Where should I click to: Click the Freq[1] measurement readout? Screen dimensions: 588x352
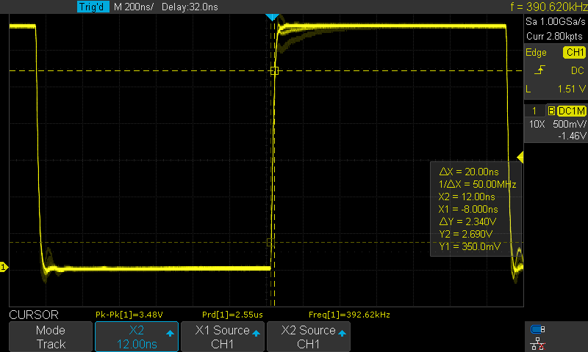coord(348,315)
